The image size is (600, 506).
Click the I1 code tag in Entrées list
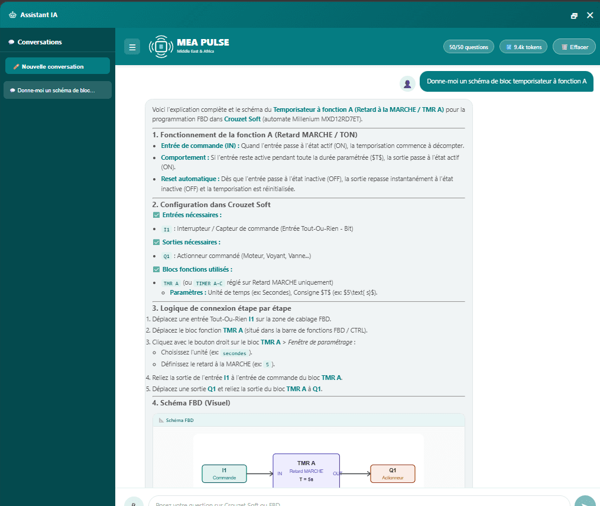click(167, 230)
